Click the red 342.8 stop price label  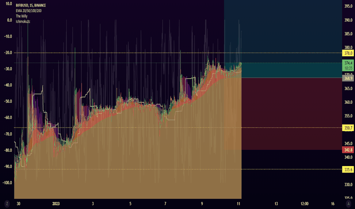coord(348,150)
